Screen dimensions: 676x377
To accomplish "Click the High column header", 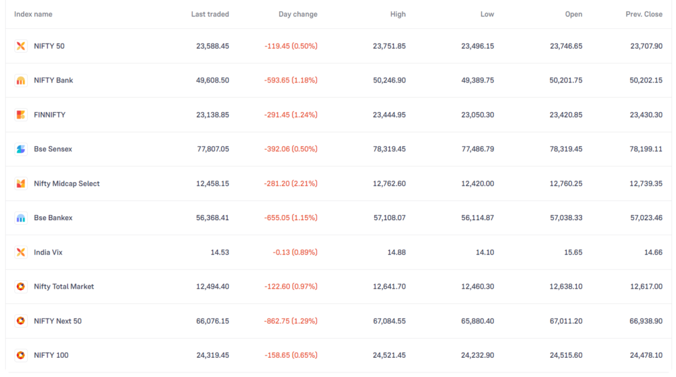I will [x=398, y=14].
